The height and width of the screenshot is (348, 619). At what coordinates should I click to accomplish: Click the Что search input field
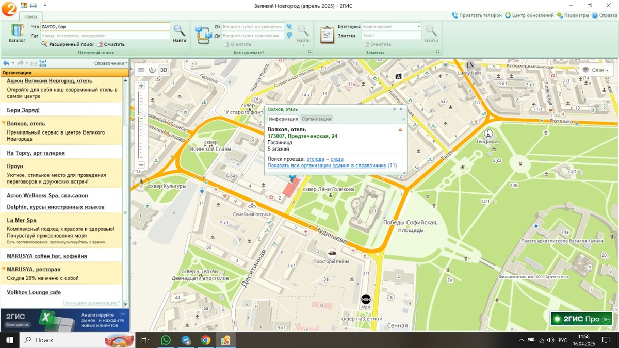pos(105,27)
